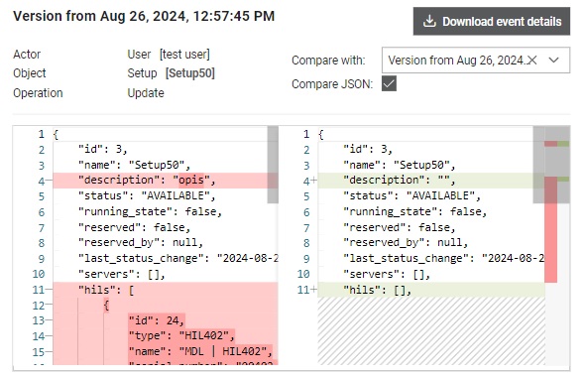Viewport: 586px width, 376px height.
Task: Click the deletion marker on left line 13
Action: [x=50, y=320]
